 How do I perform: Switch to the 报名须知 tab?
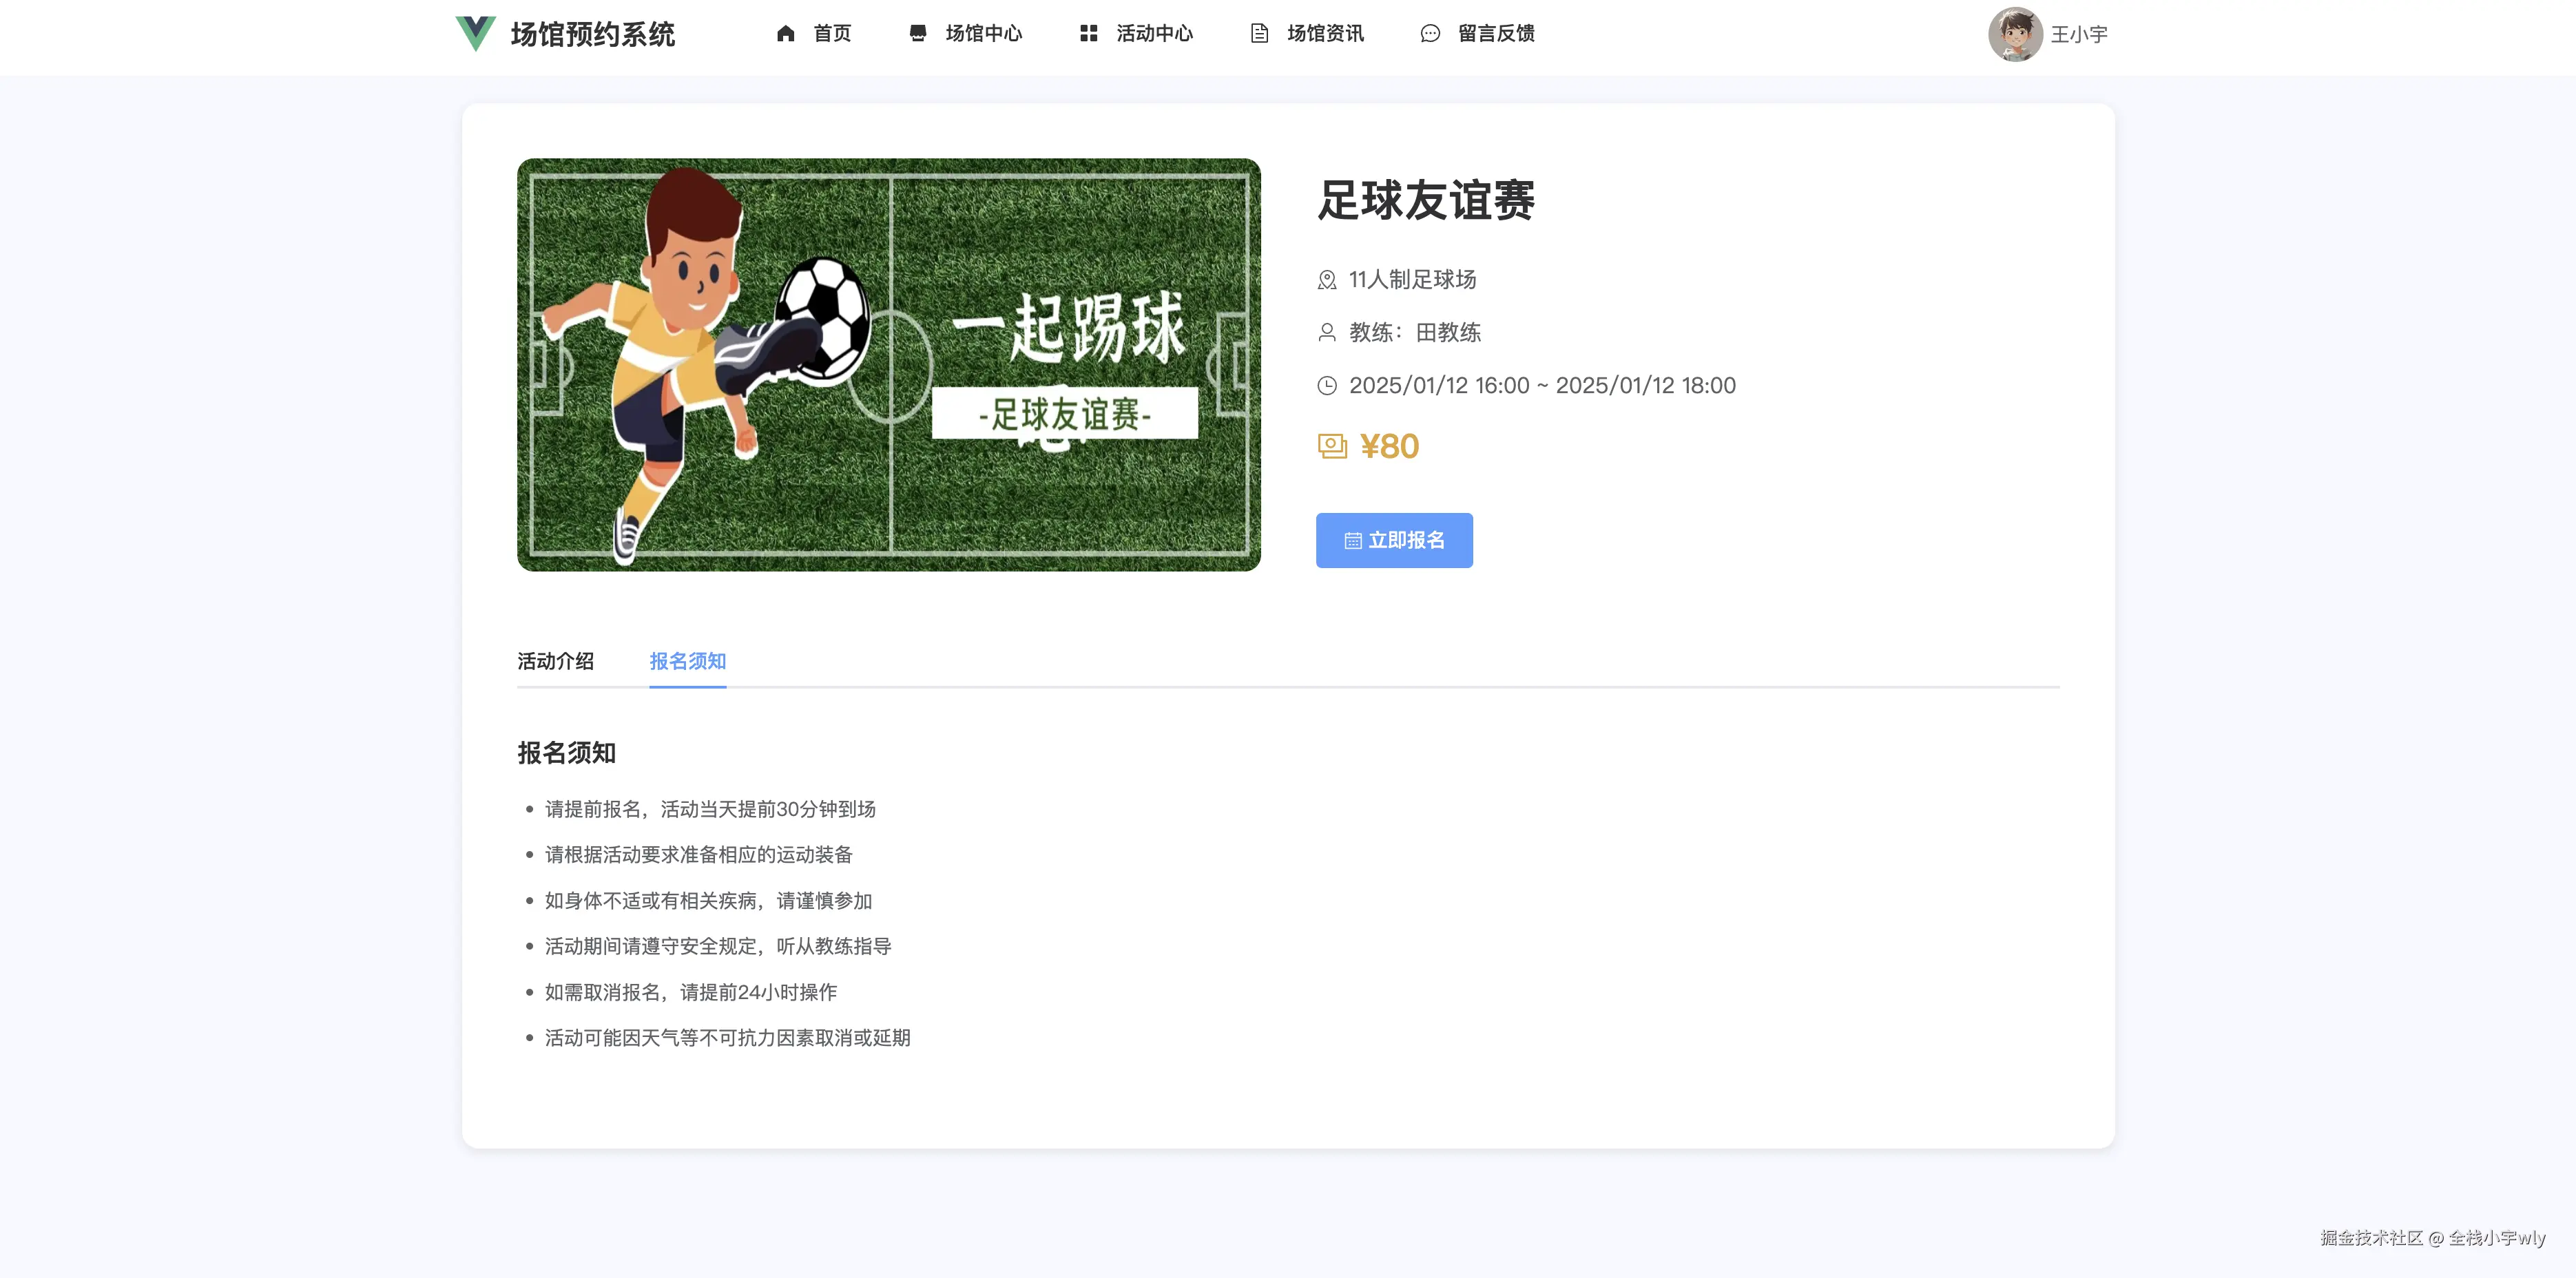point(687,661)
